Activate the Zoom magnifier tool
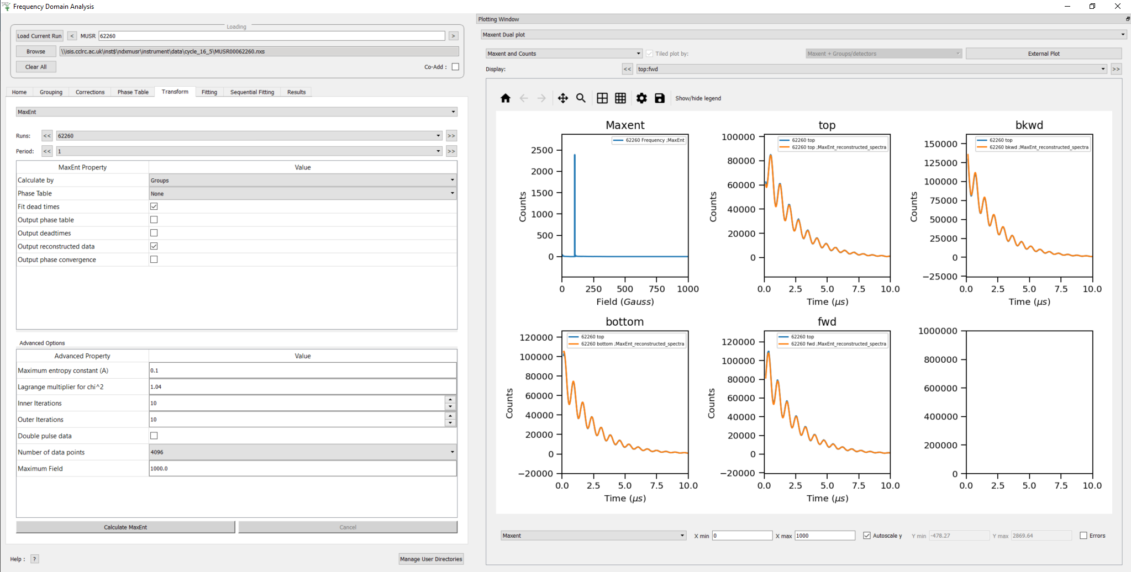The image size is (1131, 572). (581, 98)
